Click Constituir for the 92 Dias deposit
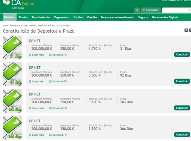Image resolution: width=191 pixels, height=141 pixels. click(x=182, y=81)
